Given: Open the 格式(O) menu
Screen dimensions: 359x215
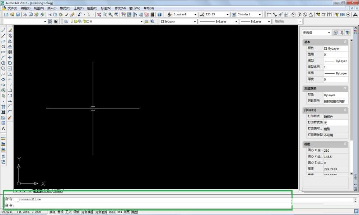Looking at the screenshot, I should point(65,8).
